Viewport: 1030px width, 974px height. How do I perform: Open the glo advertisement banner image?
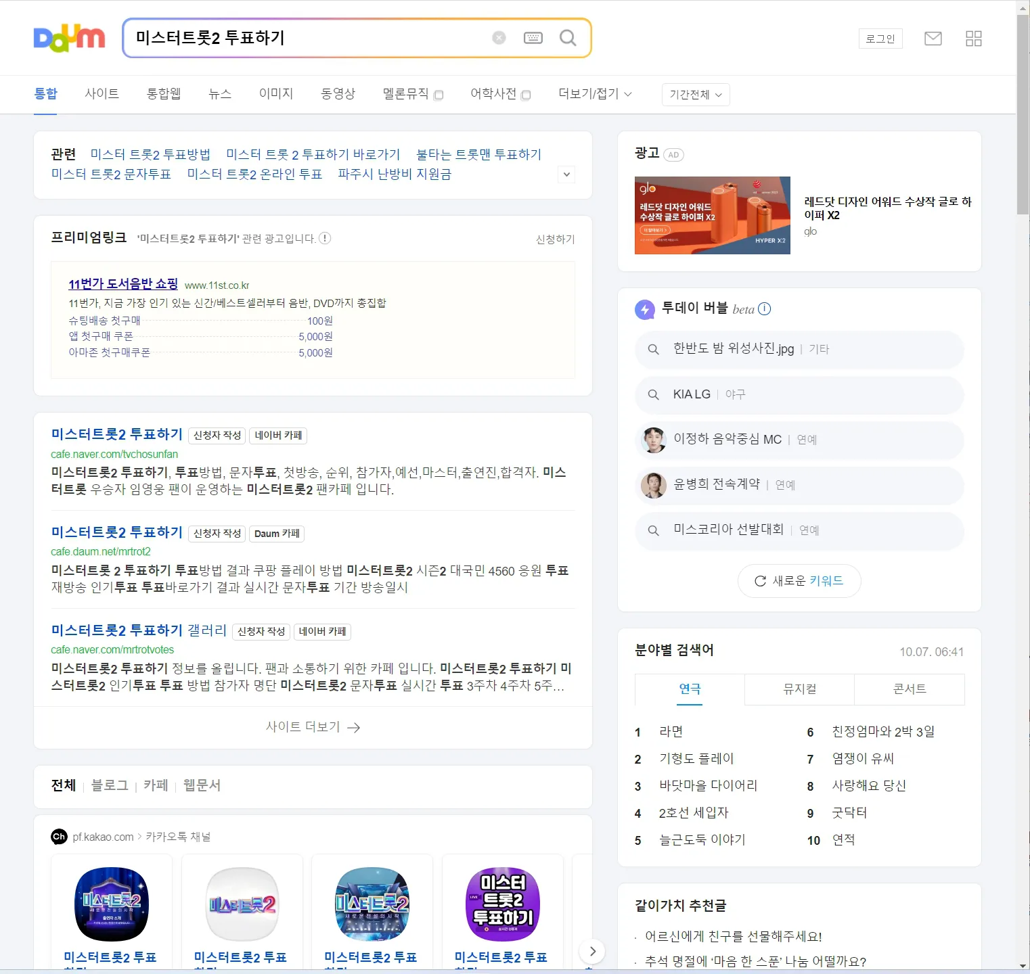tap(713, 215)
